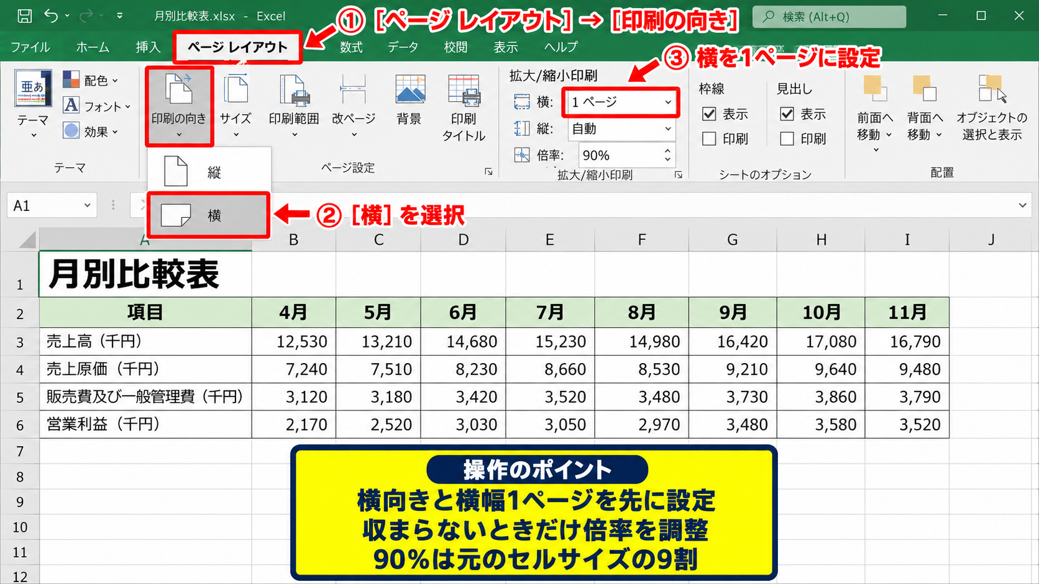This screenshot has width=1039, height=584.
Task: Select column G header
Action: pos(733,240)
